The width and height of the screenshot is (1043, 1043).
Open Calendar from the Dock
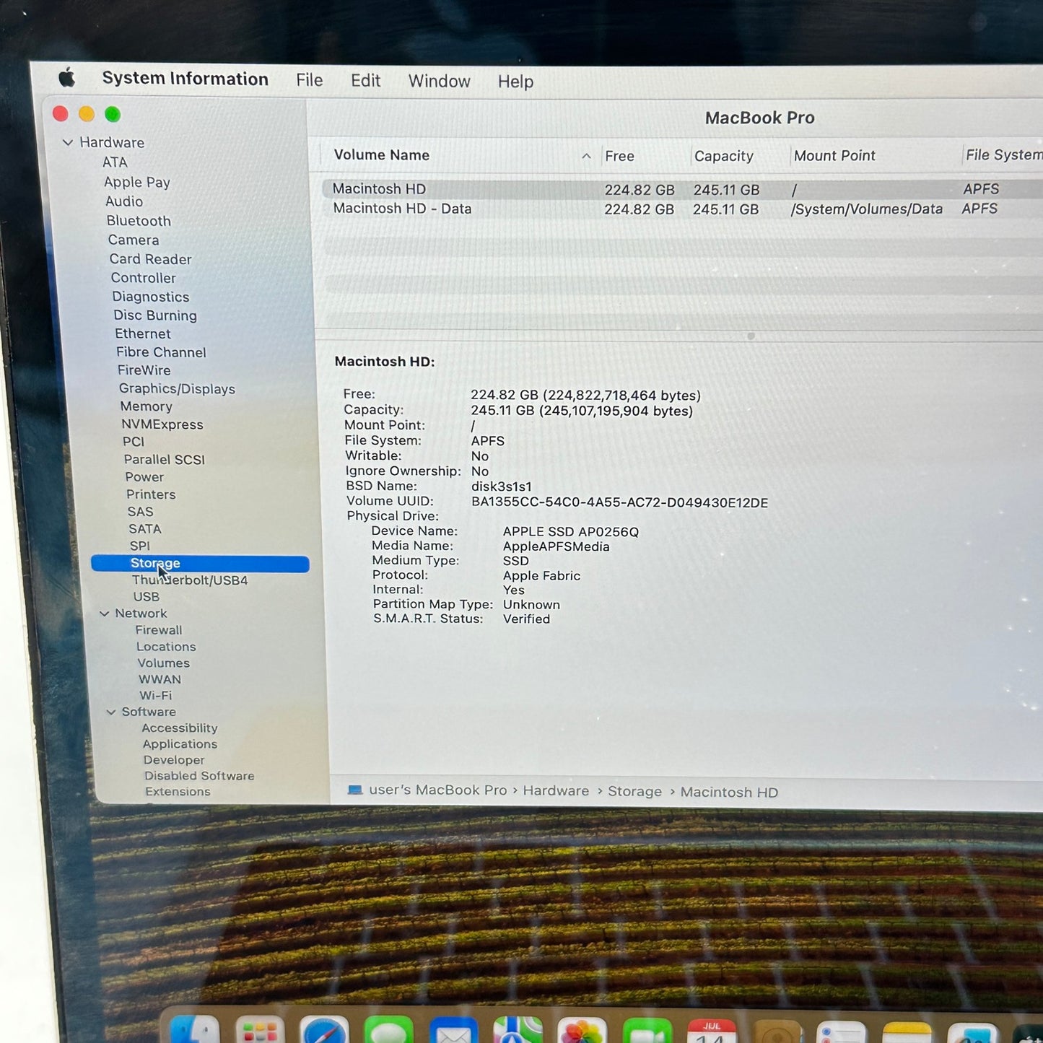(x=712, y=1032)
